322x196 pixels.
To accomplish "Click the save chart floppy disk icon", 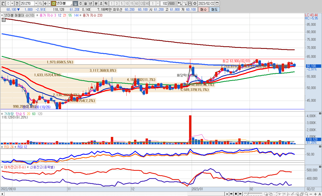I will 190,3.
